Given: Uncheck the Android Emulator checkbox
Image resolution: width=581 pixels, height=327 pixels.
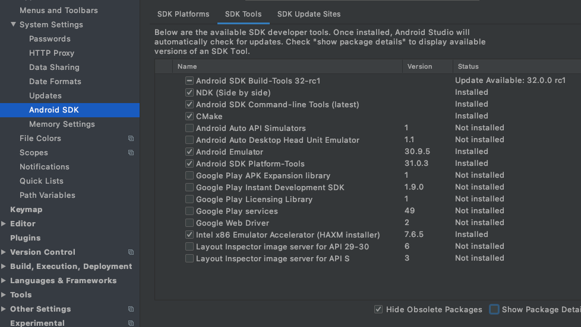Looking at the screenshot, I should coord(190,152).
